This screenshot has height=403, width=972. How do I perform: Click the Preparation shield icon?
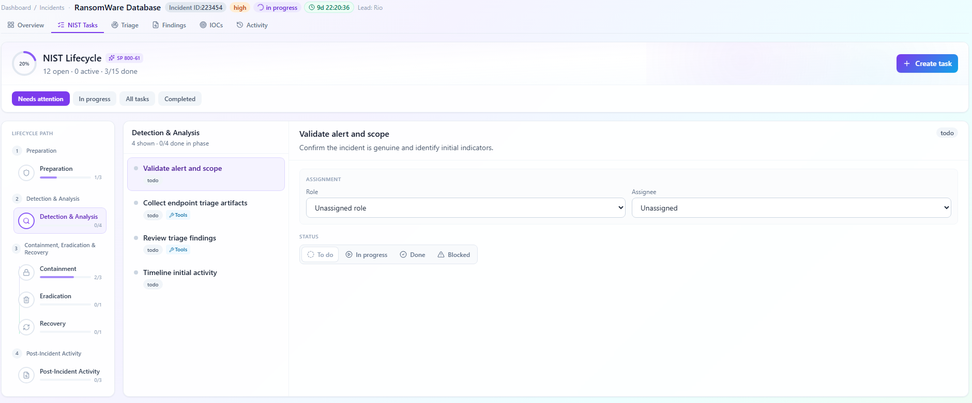pyautogui.click(x=26, y=173)
